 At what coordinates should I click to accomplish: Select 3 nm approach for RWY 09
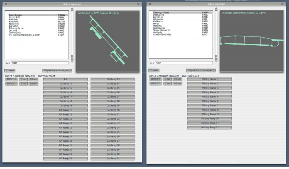click(x=168, y=79)
